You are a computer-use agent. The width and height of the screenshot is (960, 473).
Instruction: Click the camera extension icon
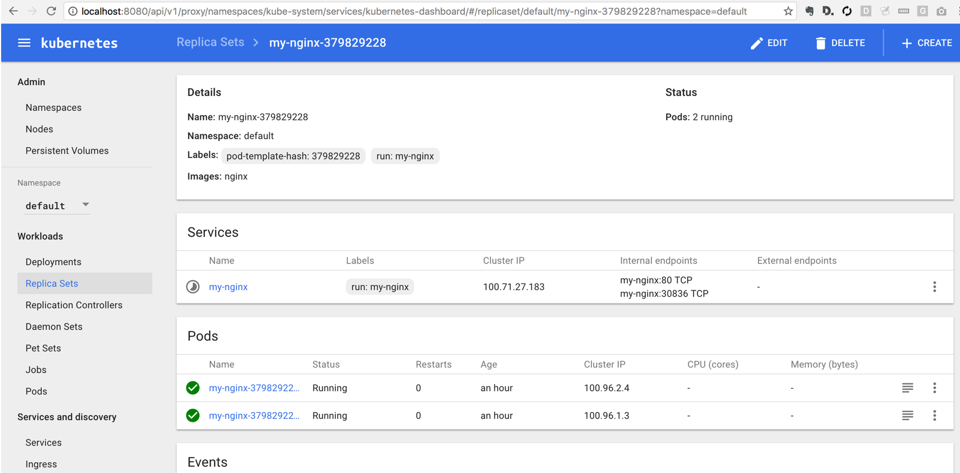(941, 11)
